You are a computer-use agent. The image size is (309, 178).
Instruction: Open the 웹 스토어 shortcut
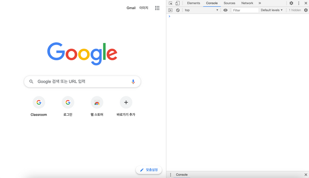click(x=97, y=106)
